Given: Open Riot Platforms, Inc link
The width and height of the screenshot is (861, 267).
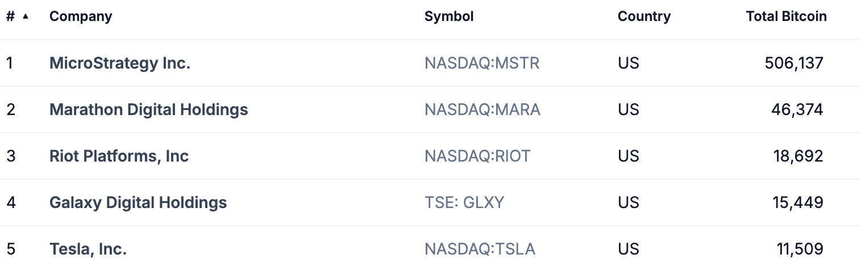Looking at the screenshot, I should coord(119,156).
